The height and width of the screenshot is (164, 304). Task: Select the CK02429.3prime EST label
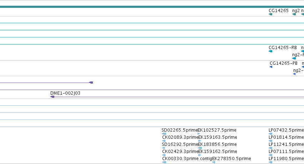click(x=180, y=152)
